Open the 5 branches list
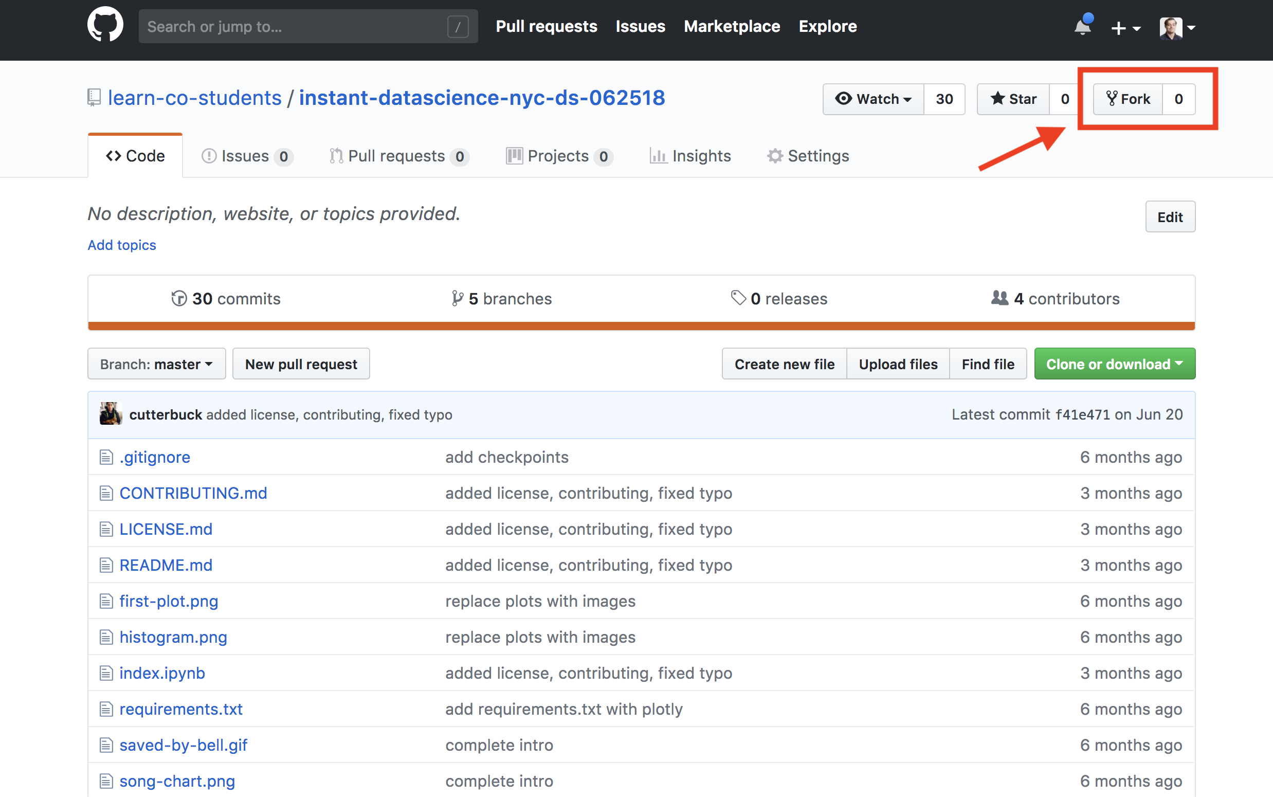Viewport: 1273px width, 797px height. [x=502, y=299]
